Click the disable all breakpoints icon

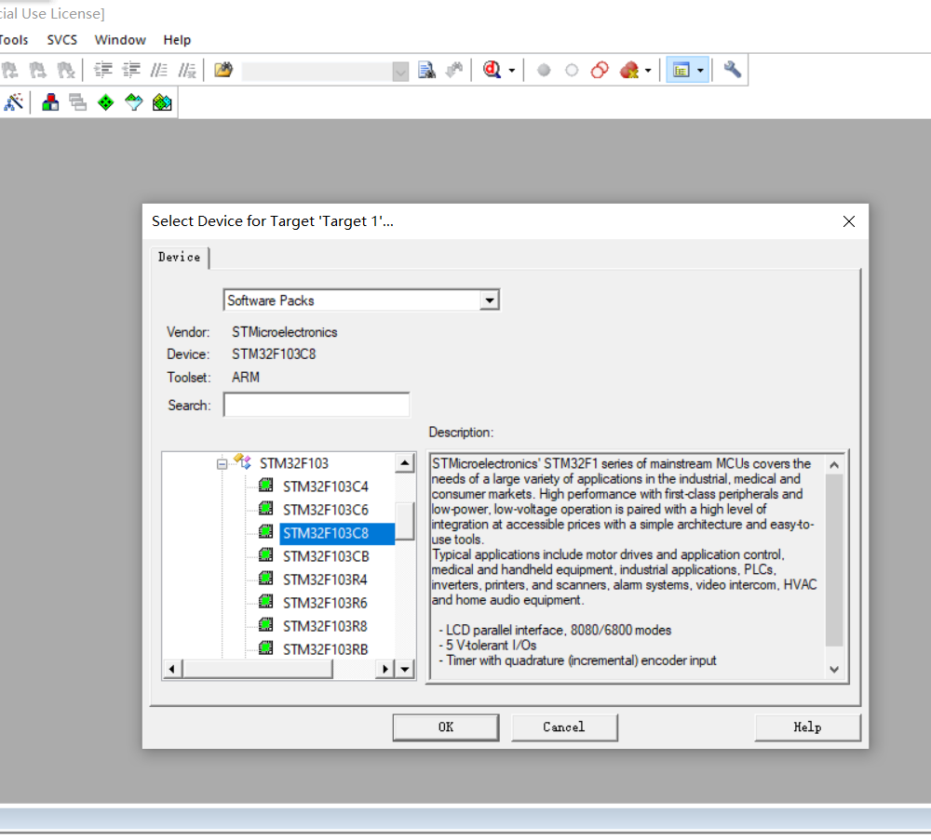pos(600,70)
